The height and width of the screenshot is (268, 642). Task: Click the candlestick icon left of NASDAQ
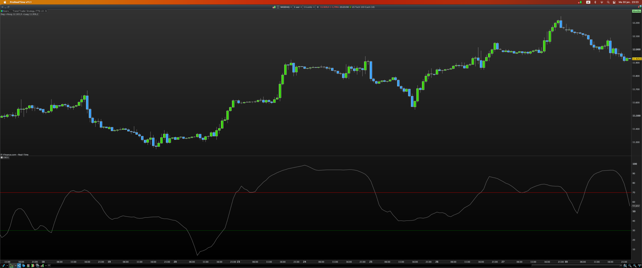[274, 7]
